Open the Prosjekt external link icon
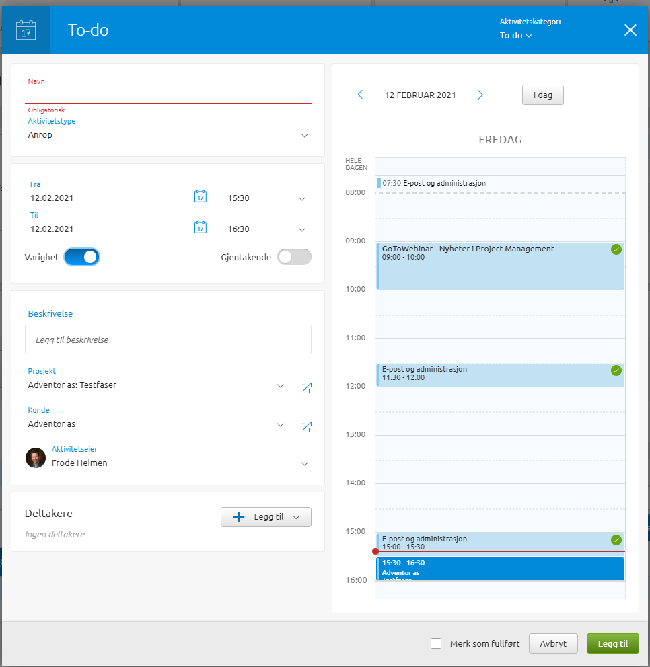The width and height of the screenshot is (650, 667). point(305,388)
